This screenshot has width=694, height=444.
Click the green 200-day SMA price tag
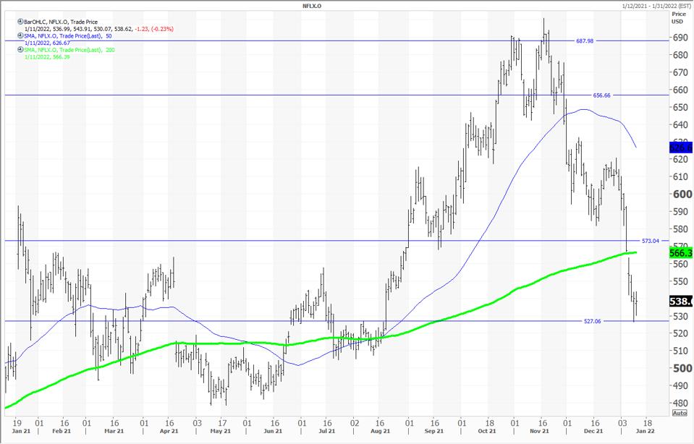682,253
